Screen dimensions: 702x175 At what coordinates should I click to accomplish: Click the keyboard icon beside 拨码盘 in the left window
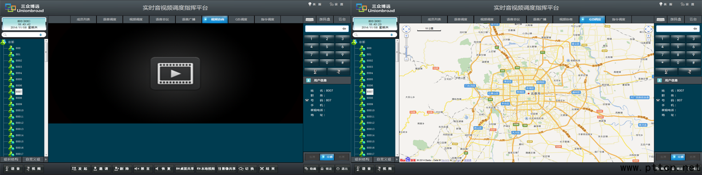[x=310, y=19]
